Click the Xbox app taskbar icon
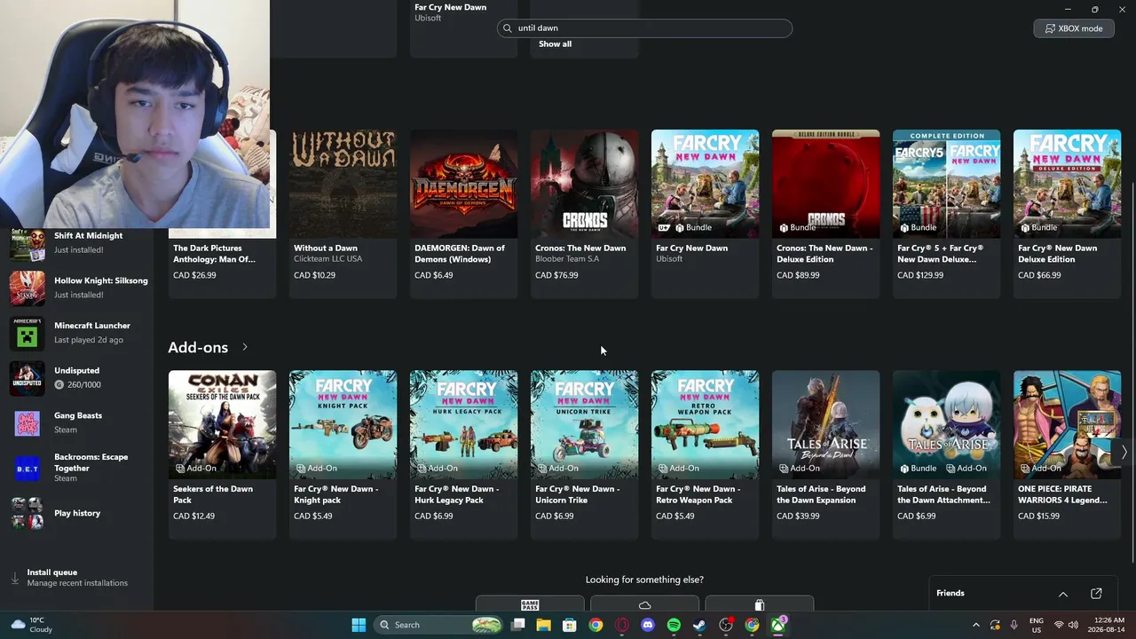The image size is (1136, 639). click(778, 625)
